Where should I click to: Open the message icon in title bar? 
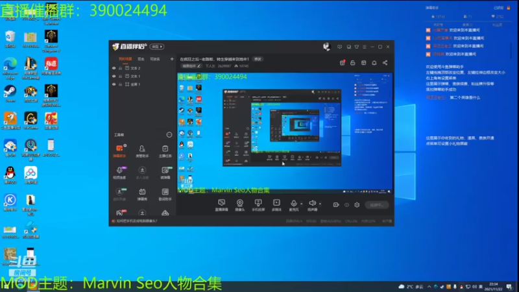coord(339,47)
